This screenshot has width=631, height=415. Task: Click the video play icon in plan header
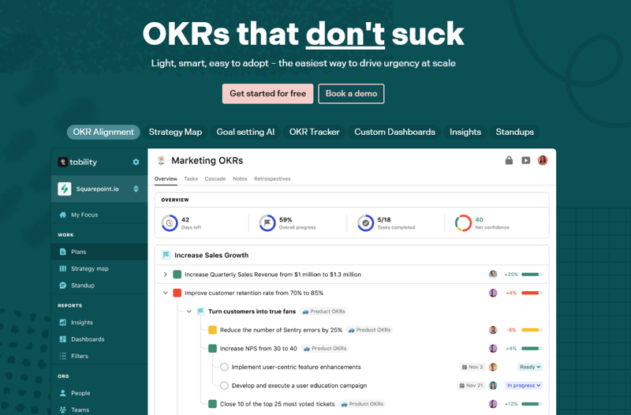pos(526,160)
